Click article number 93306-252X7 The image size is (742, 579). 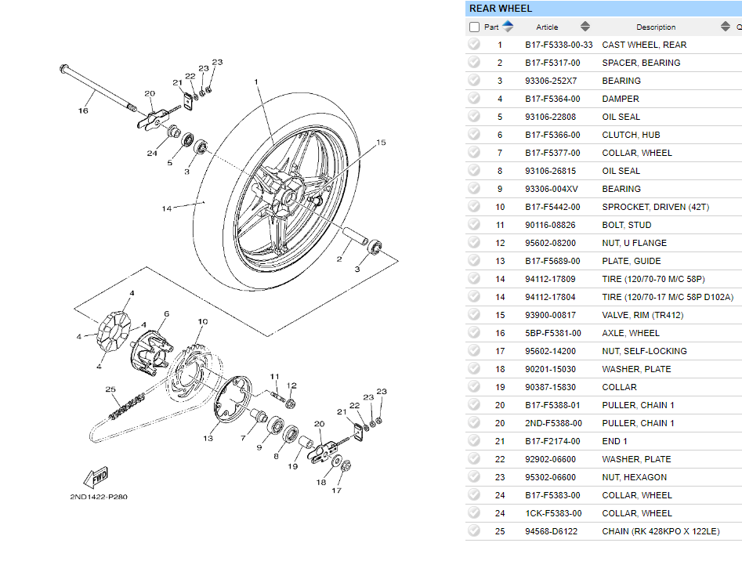tap(551, 81)
